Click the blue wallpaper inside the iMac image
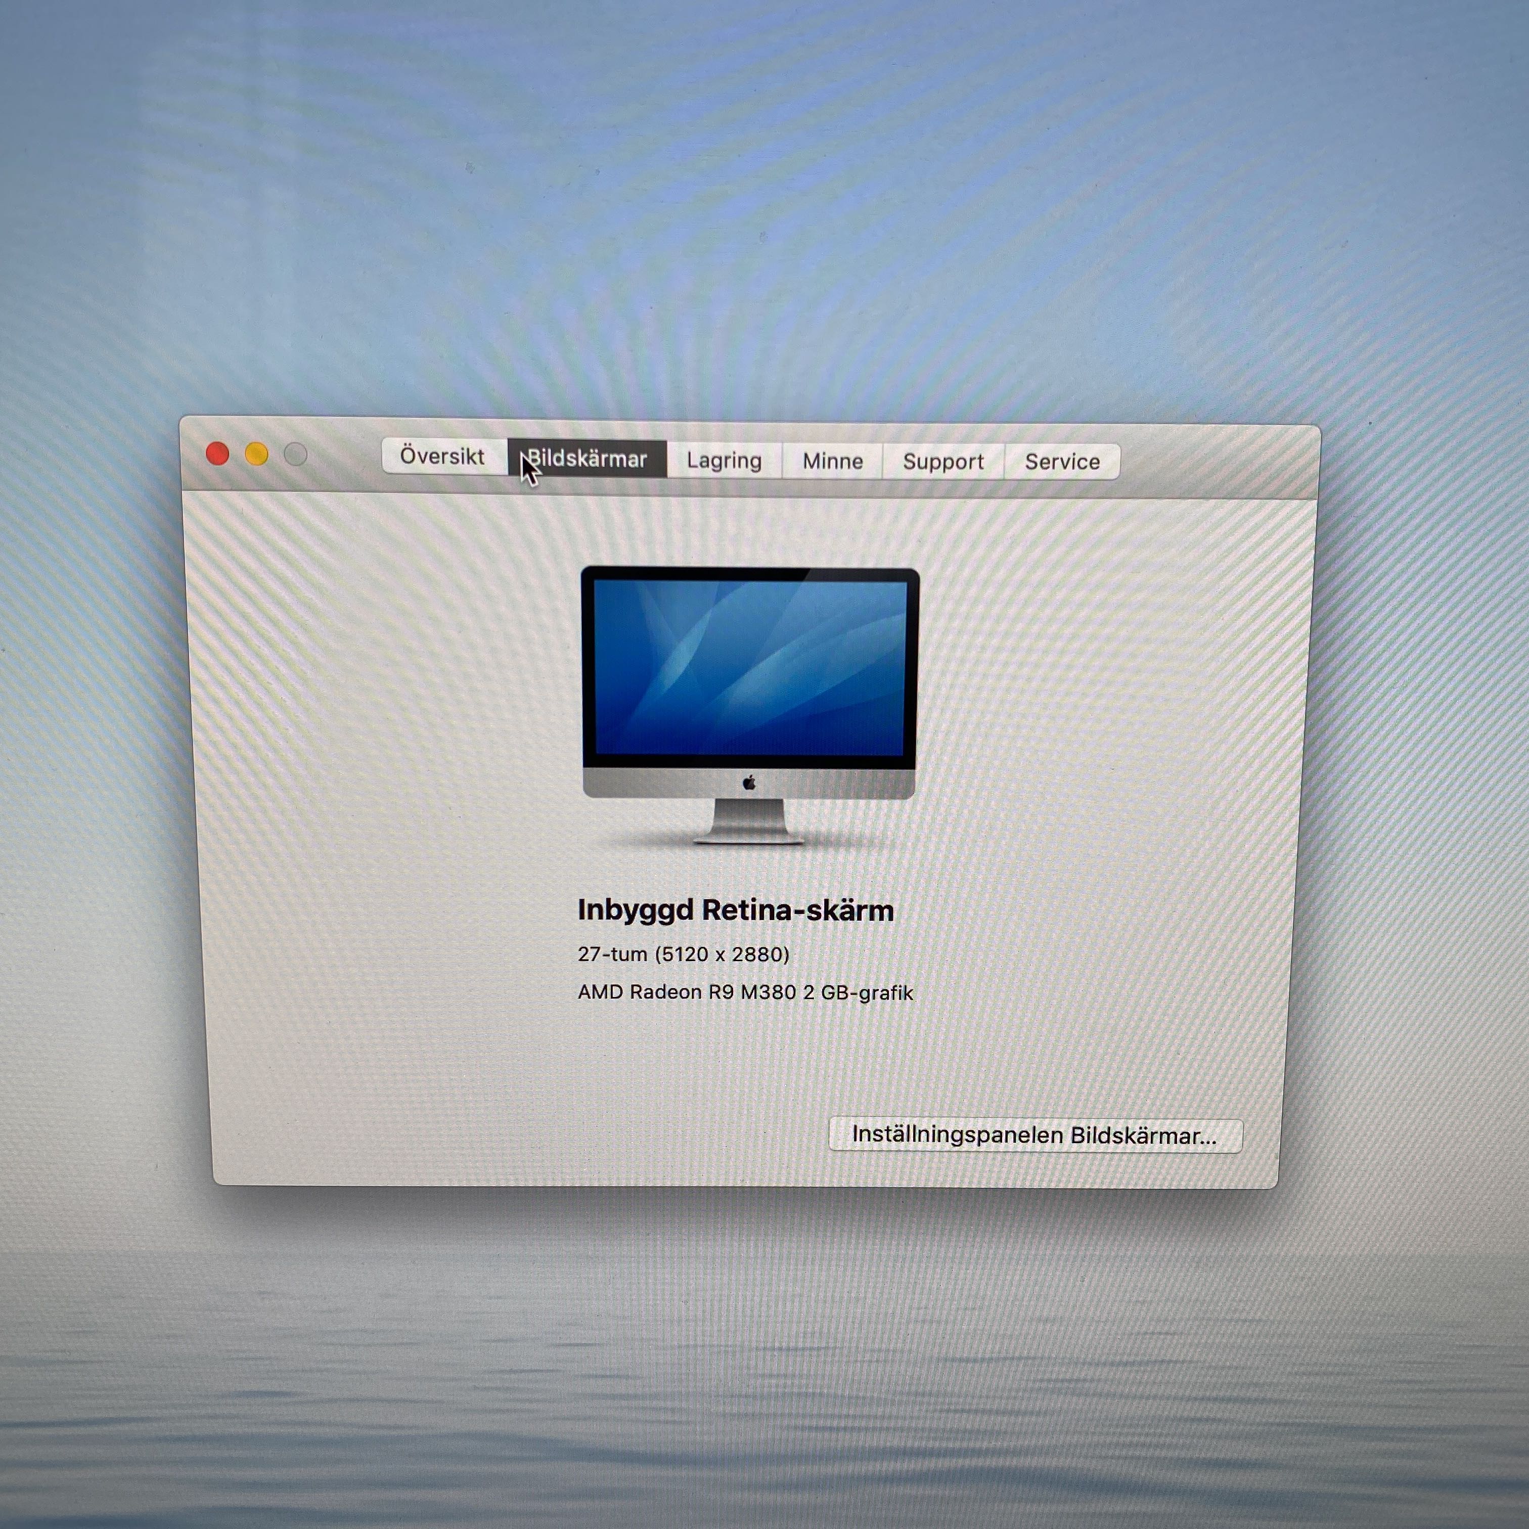 coord(749,666)
